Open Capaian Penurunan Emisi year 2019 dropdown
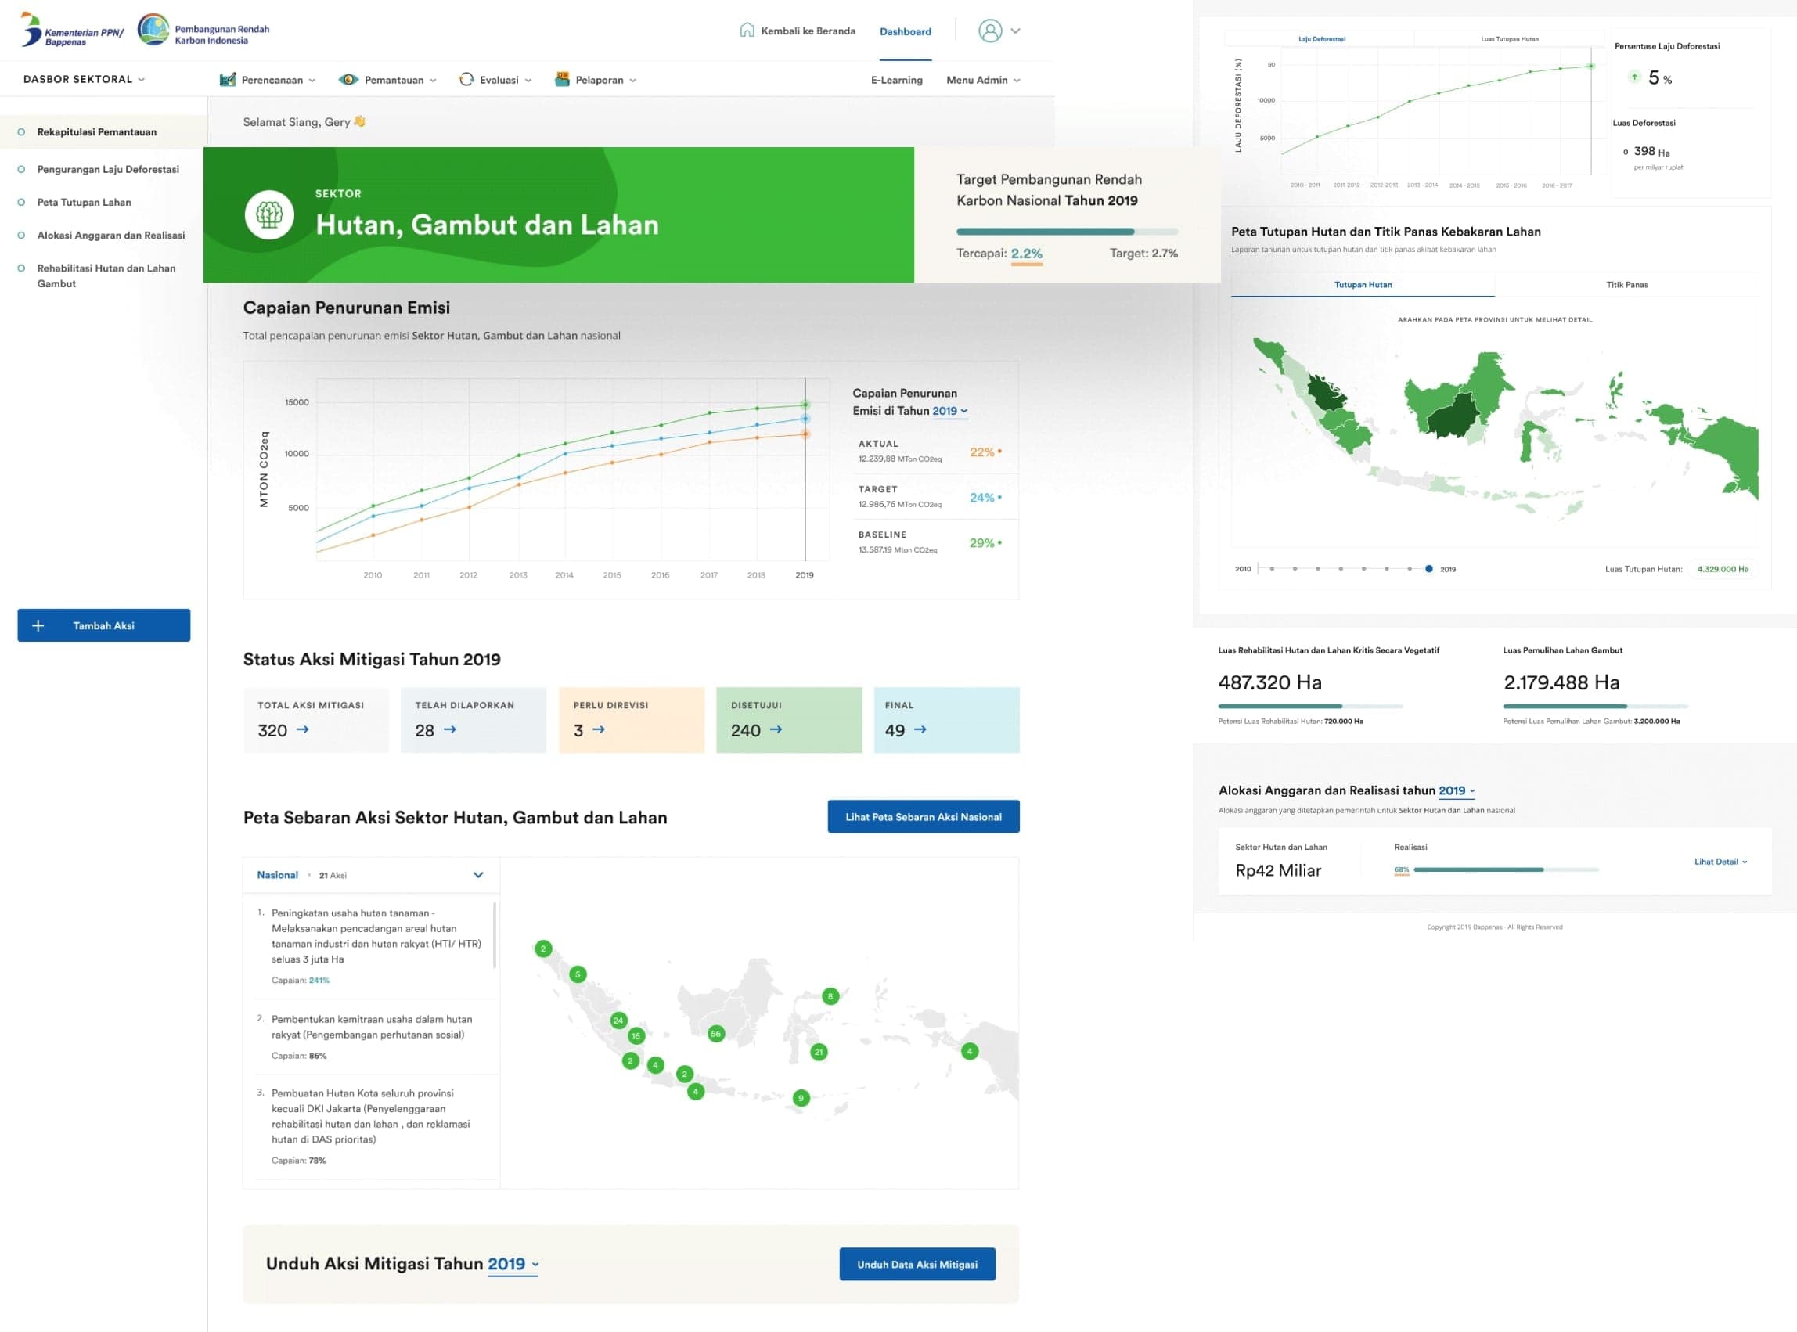This screenshot has height=1332, width=1797. coord(949,411)
